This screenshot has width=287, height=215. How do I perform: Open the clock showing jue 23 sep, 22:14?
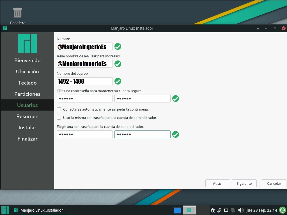coord(261,210)
